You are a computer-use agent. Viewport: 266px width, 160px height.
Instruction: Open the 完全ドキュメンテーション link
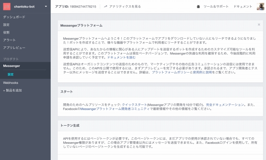225,105
